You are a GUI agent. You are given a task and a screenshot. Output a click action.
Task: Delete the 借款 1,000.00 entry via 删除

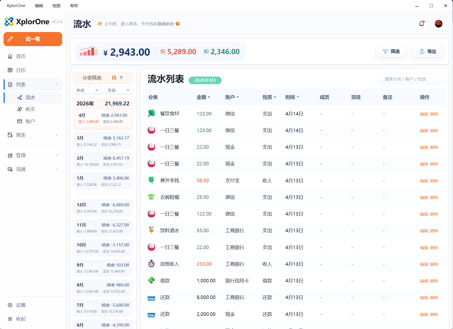click(435, 281)
